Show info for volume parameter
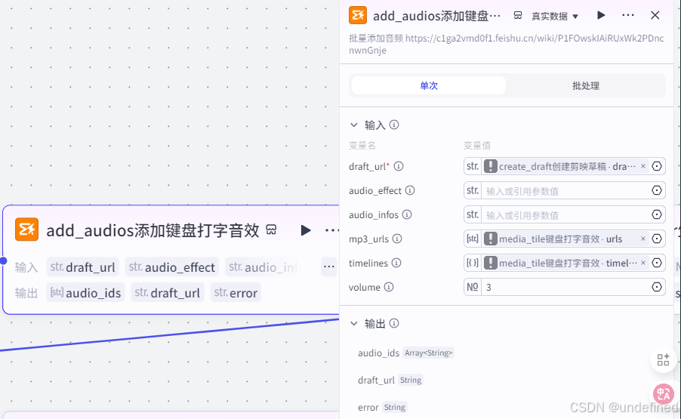Viewport: 681px width, 419px height. (389, 287)
